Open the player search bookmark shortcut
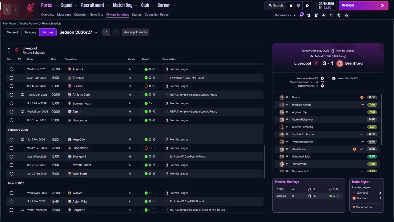 click(x=324, y=15)
